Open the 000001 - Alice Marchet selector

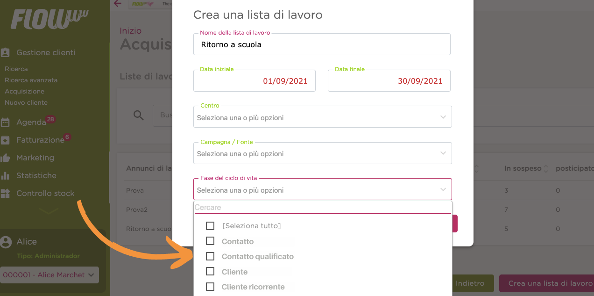[49, 275]
